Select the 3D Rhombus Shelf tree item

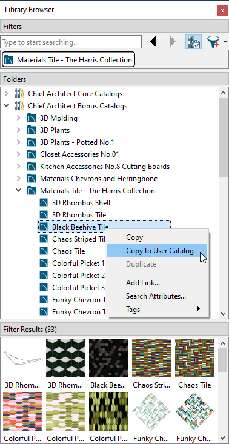coord(81,203)
